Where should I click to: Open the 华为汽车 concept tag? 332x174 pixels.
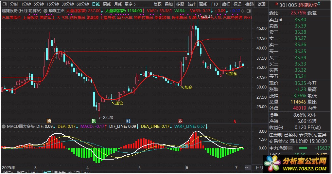coord(125,17)
